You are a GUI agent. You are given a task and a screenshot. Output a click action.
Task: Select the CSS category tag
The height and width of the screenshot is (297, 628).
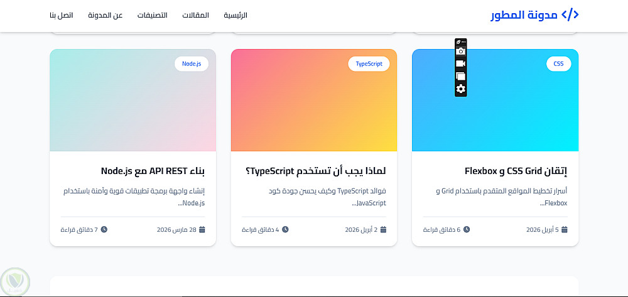tap(559, 63)
